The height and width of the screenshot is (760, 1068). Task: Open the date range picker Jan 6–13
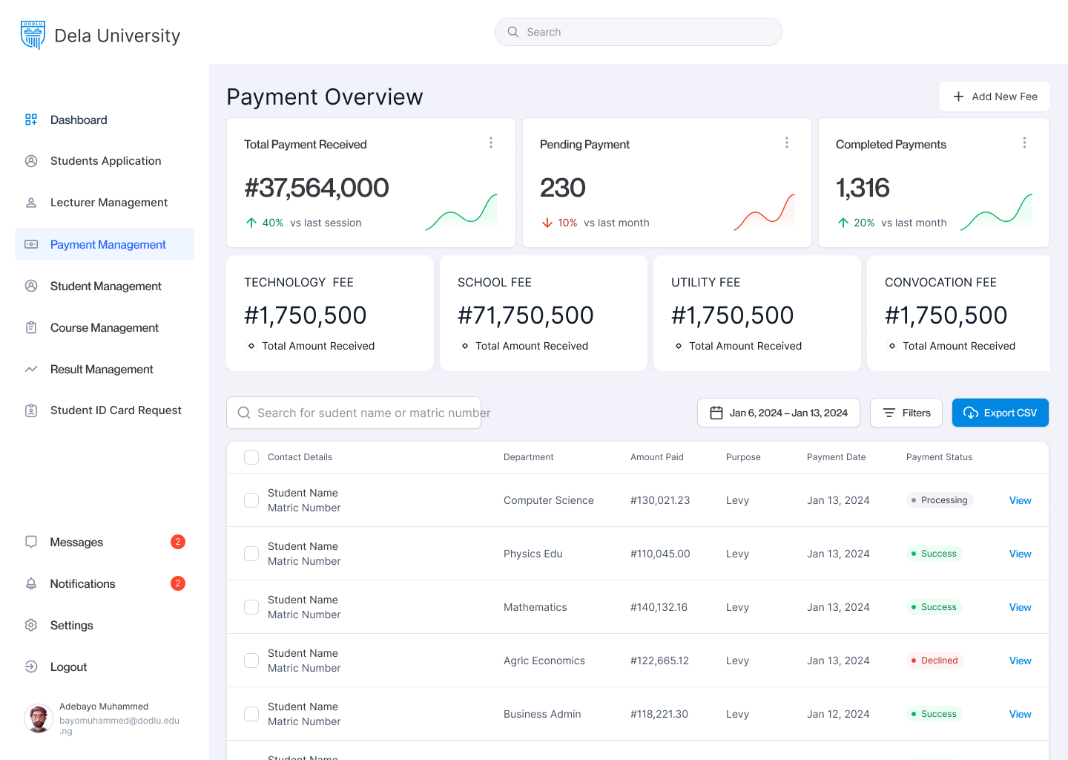tap(778, 413)
